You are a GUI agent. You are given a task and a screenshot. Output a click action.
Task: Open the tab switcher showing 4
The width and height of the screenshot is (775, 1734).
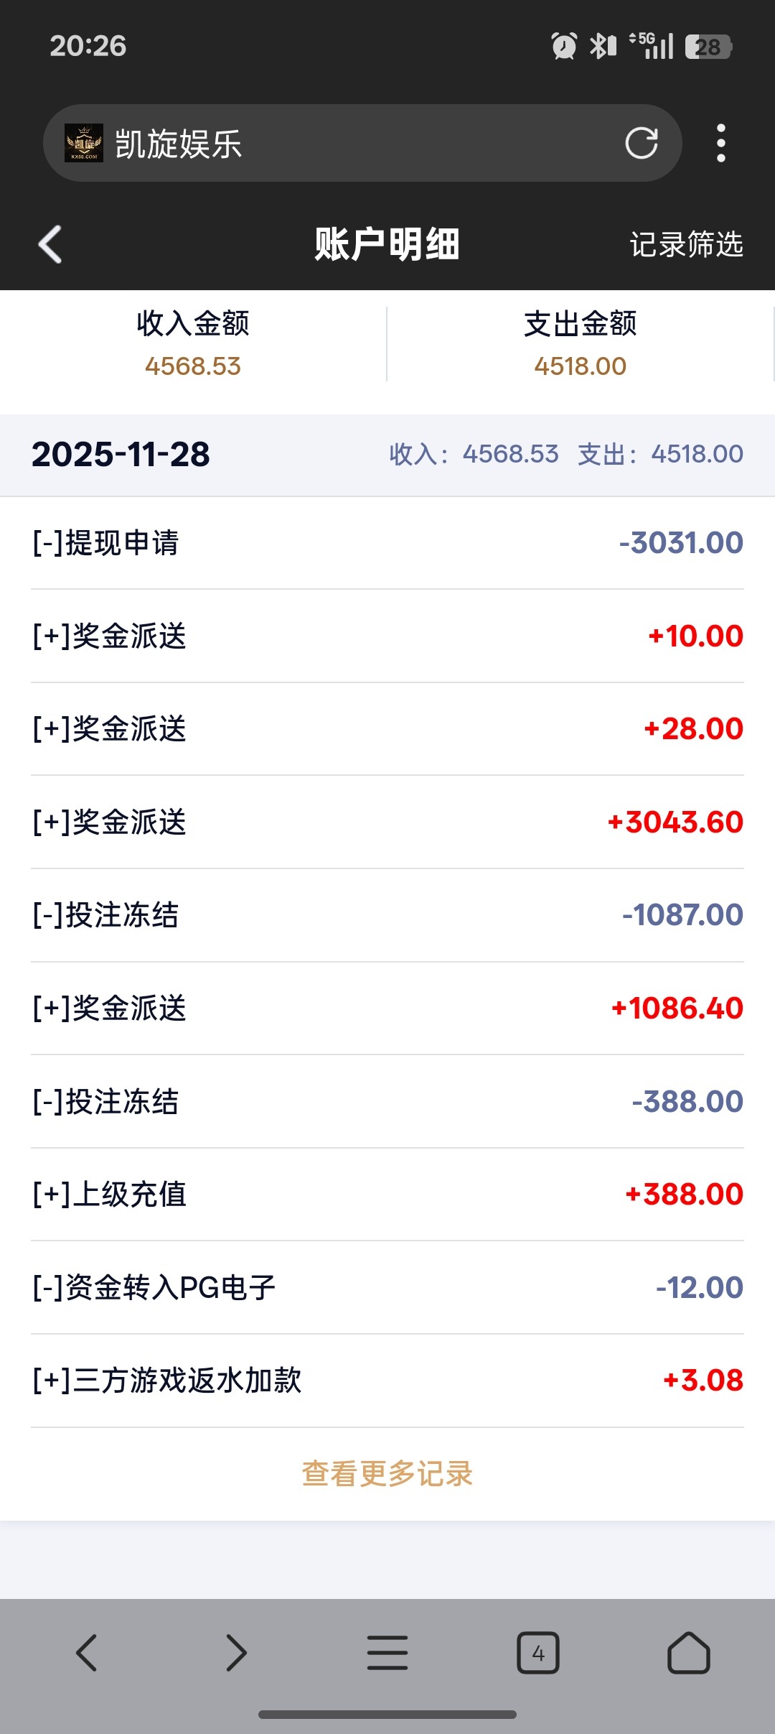(538, 1653)
